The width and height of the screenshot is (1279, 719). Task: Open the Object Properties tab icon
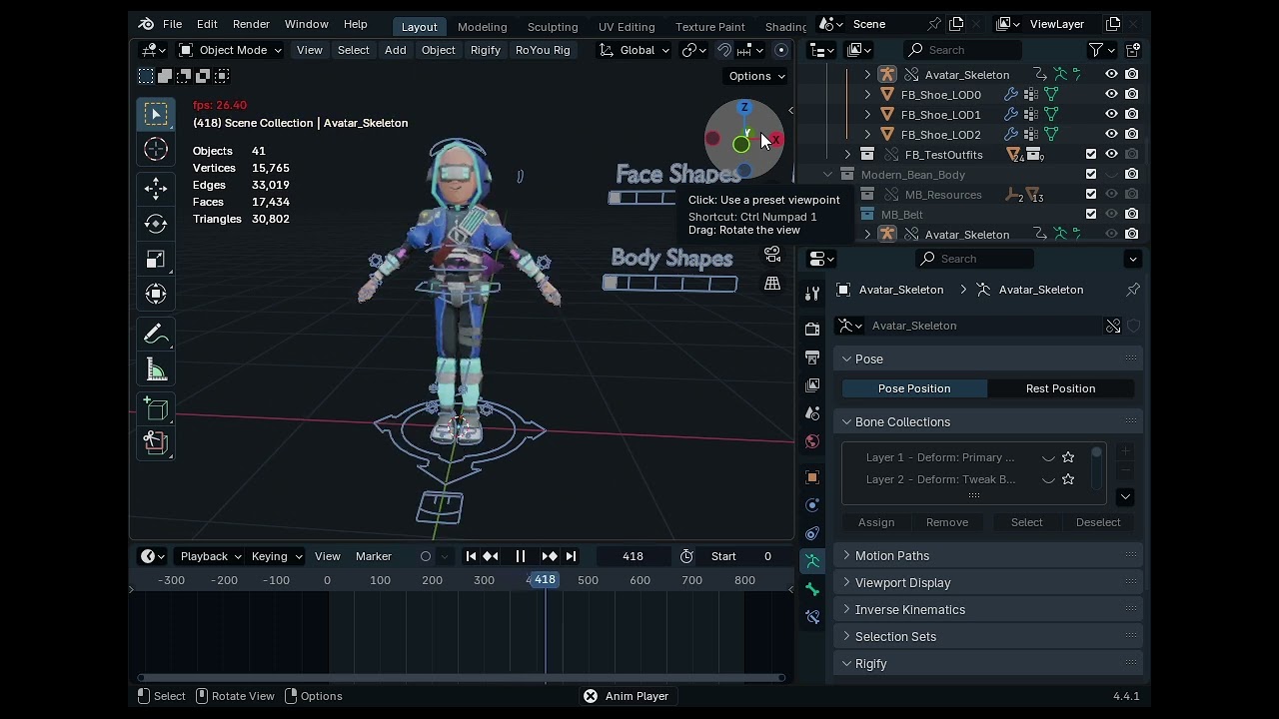pos(811,477)
